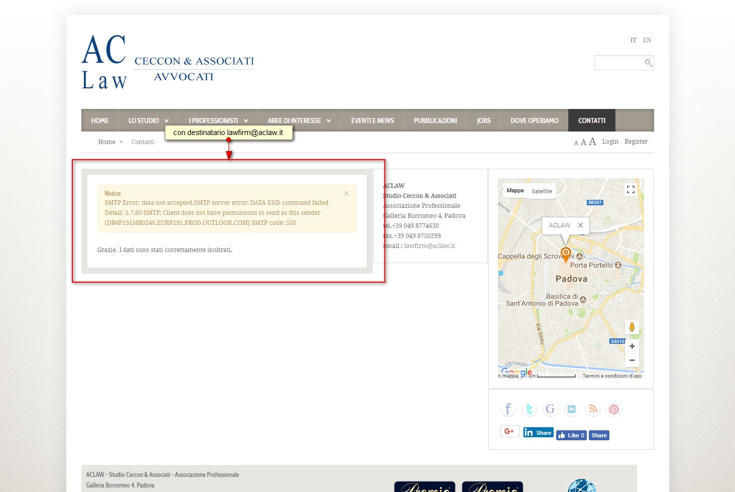Open the round LinkedIn social icon
This screenshot has height=492, width=735.
tap(571, 409)
